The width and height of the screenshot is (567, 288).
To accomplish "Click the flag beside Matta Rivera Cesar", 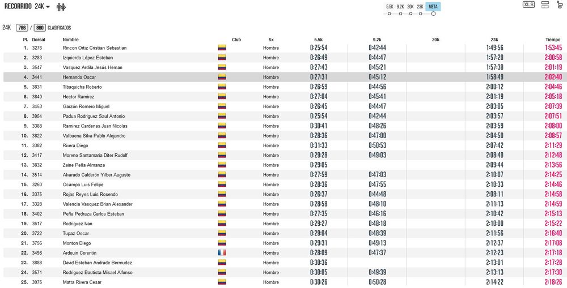I will 222,282.
